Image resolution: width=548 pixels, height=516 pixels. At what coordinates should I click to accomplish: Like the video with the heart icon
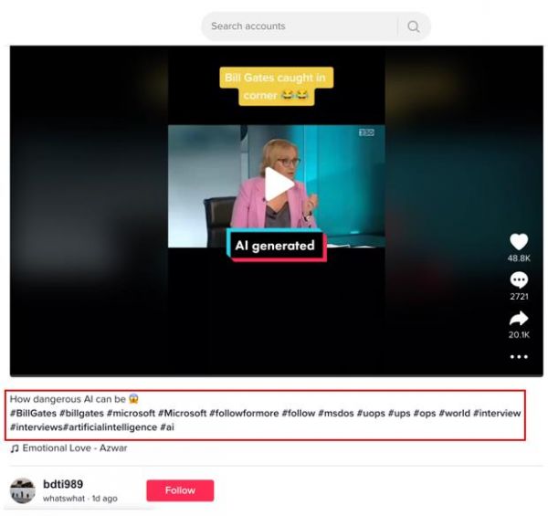click(x=519, y=242)
